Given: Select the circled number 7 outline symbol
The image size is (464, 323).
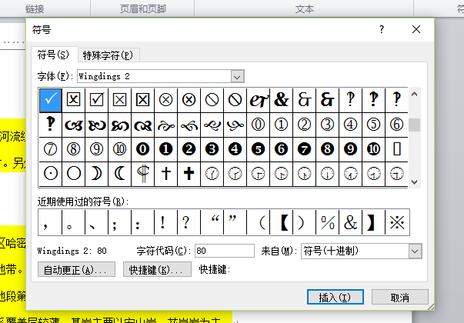Looking at the screenshot, I should [x=50, y=149].
